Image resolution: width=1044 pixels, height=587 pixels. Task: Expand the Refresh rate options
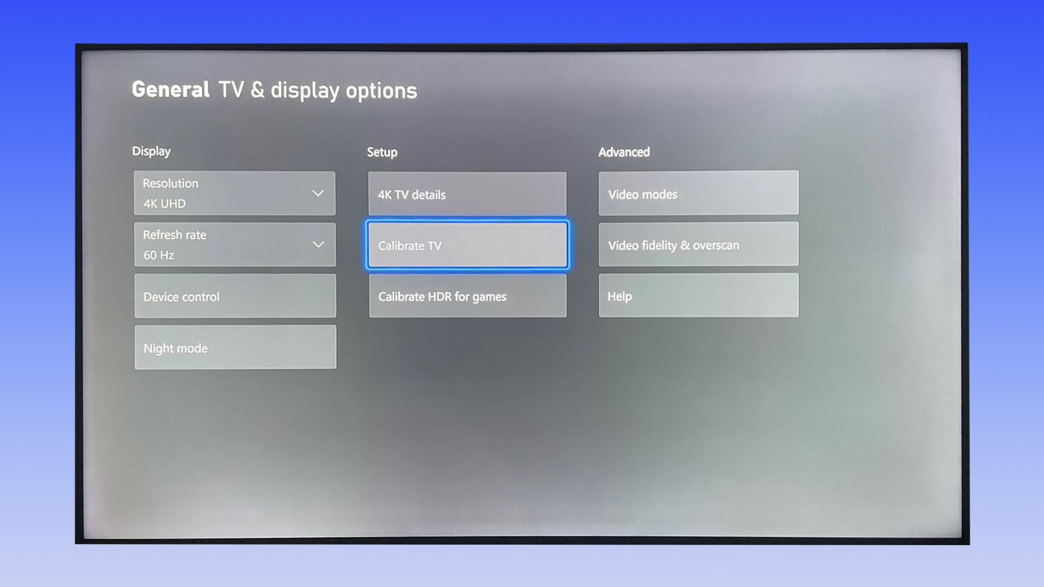[x=319, y=243]
